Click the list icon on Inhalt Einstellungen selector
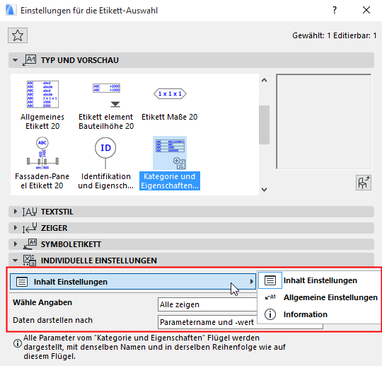382x366 pixels. click(22, 282)
